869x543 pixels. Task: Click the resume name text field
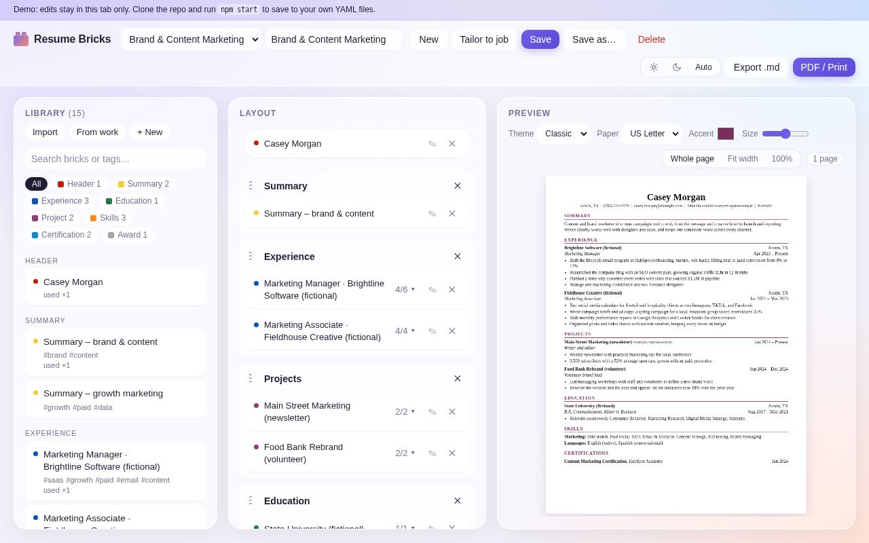click(333, 39)
